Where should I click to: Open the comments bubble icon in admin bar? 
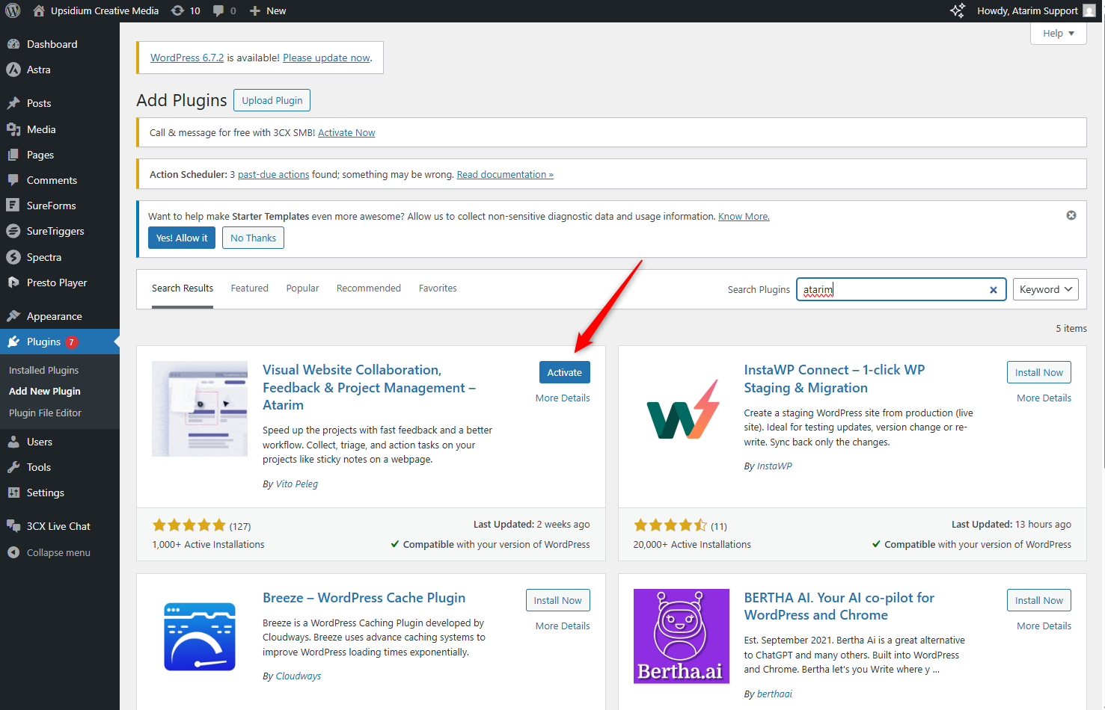coord(218,10)
